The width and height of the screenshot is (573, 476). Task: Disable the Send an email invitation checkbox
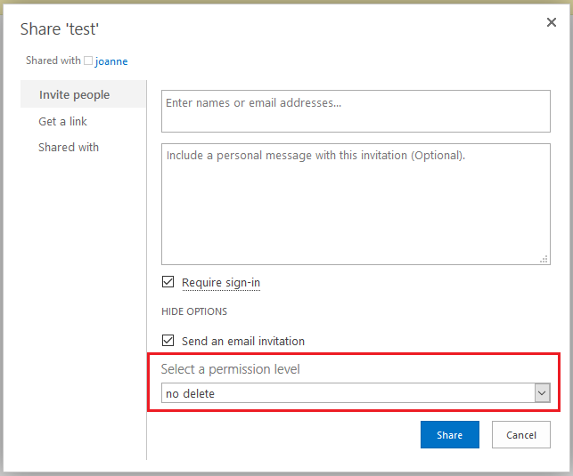(x=168, y=341)
